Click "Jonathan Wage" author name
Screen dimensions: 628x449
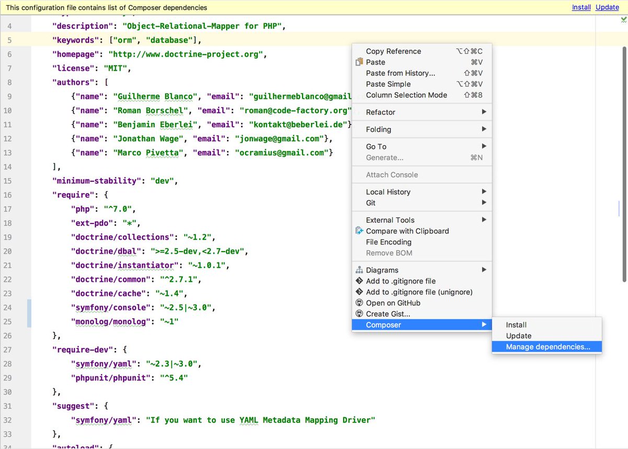149,139
